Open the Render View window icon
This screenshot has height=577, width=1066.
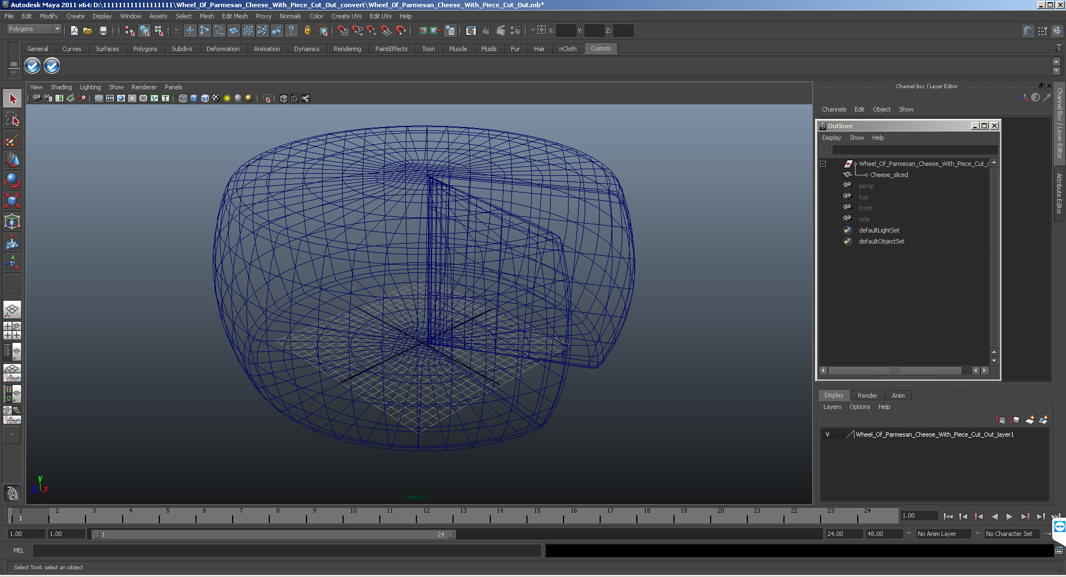[471, 31]
